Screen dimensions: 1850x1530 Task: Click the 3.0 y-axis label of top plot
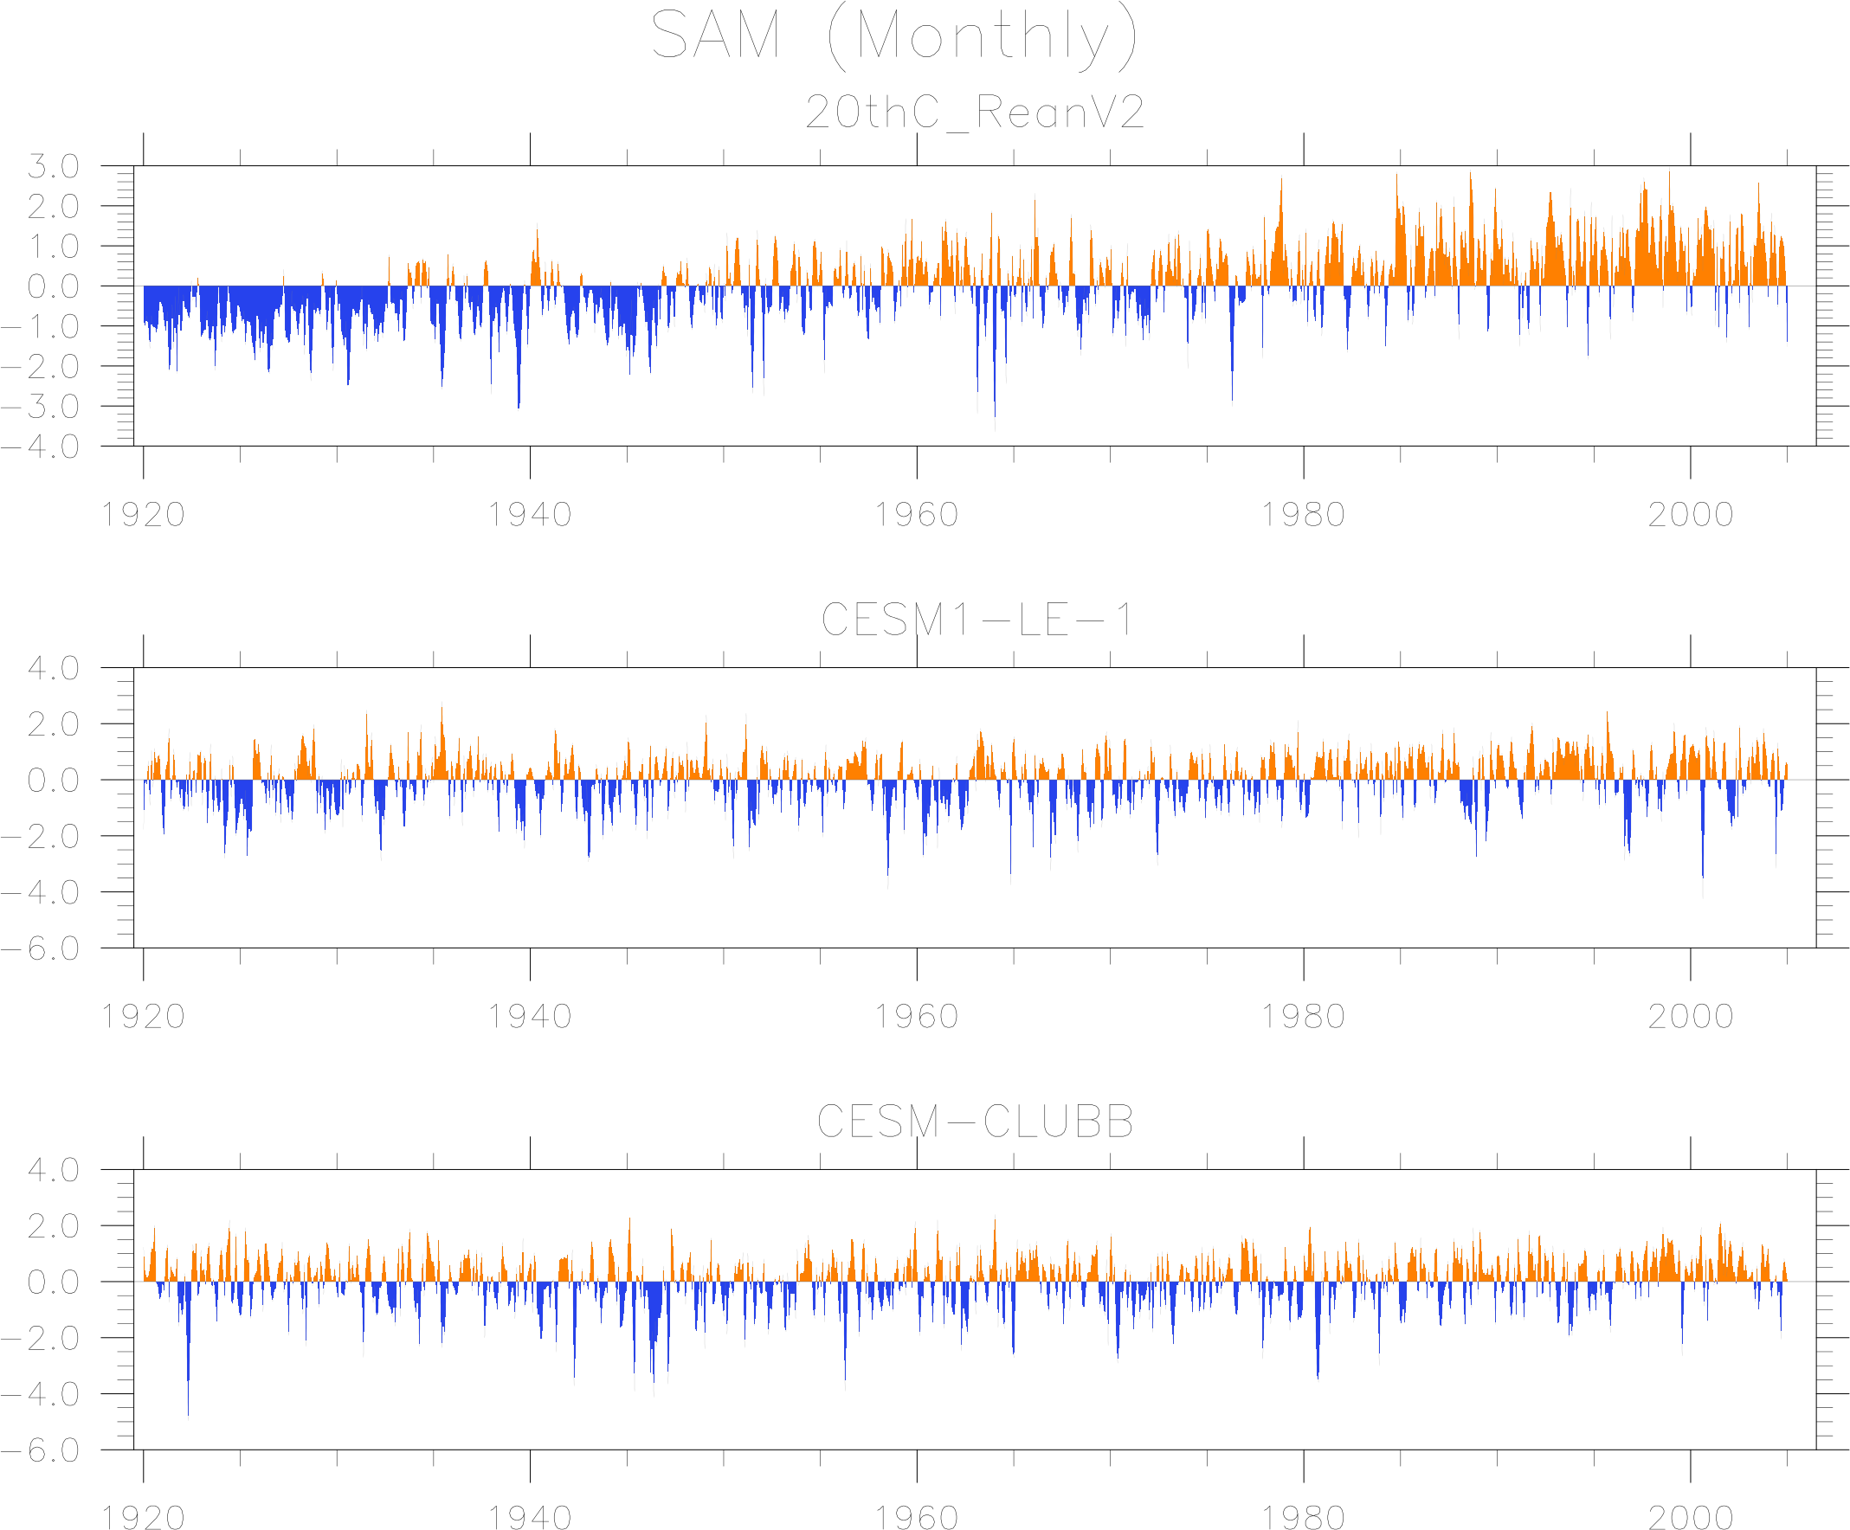coord(53,166)
